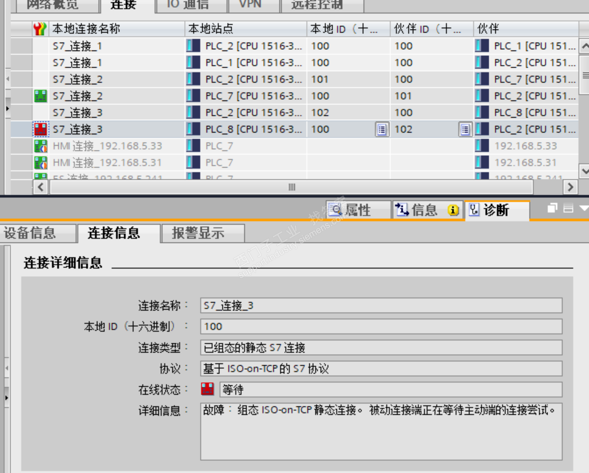Click the 连接类型 field
Screen dimensions: 589x473
click(x=381, y=347)
